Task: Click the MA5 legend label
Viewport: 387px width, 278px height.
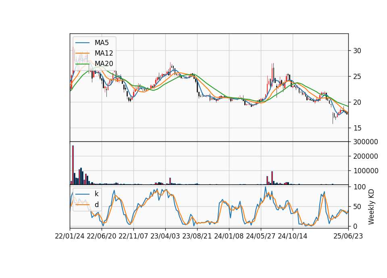Action: point(102,43)
